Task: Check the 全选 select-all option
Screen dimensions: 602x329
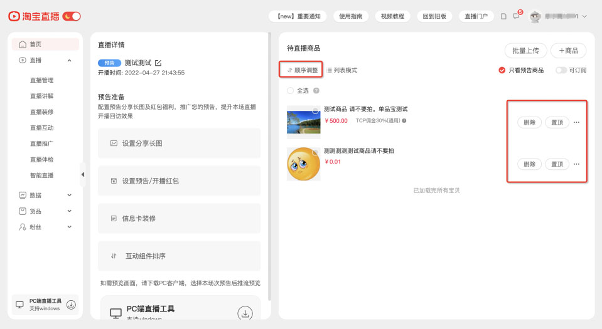Action: click(x=290, y=91)
